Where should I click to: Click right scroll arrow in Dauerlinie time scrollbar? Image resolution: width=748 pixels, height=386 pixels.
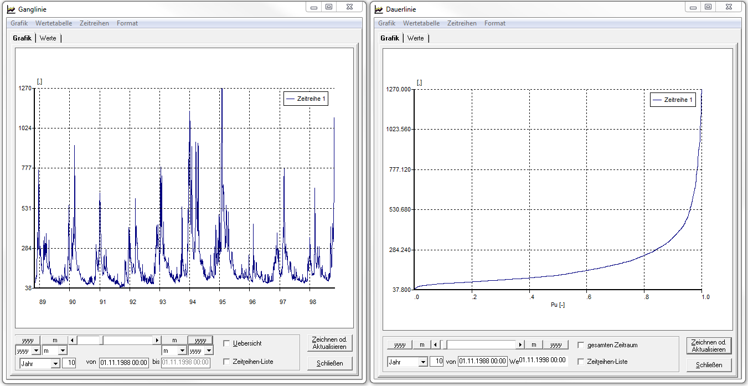pyautogui.click(x=520, y=344)
